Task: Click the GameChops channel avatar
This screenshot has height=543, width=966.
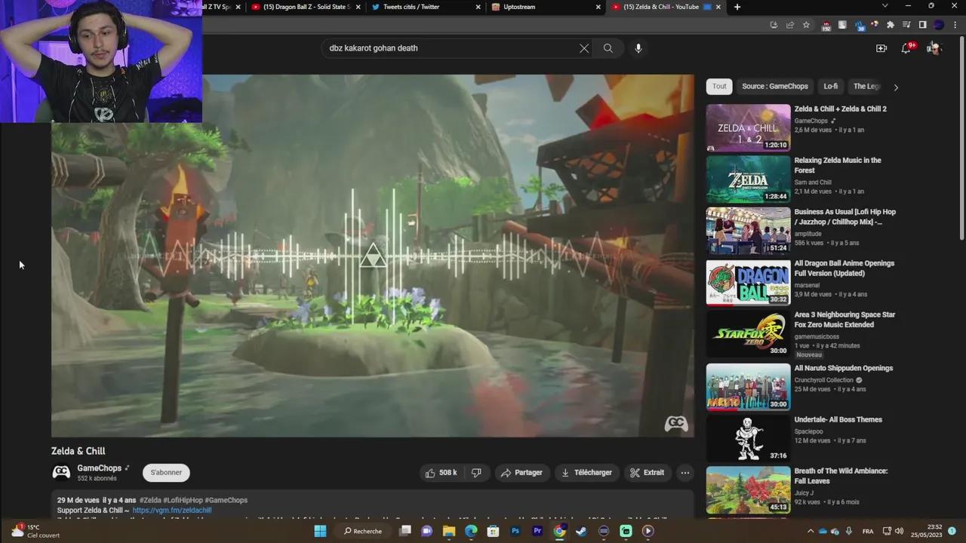Action: click(x=61, y=472)
